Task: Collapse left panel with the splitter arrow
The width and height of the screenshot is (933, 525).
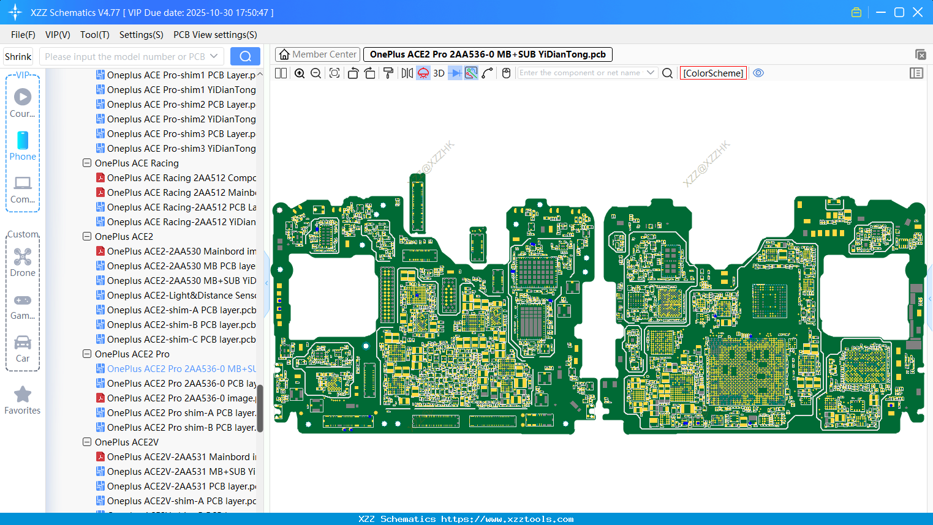Action: coord(266,283)
